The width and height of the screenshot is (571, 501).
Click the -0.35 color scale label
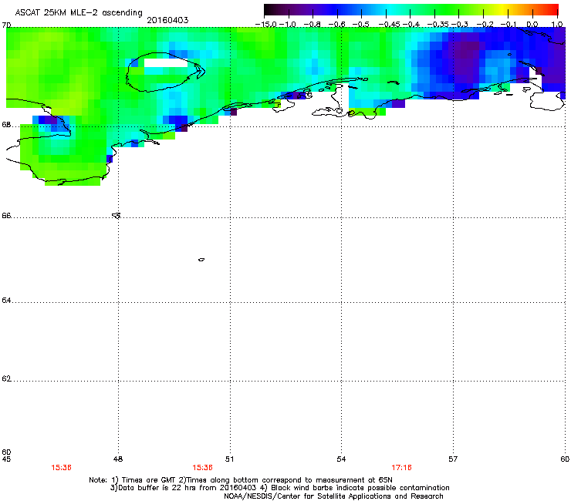438,25
